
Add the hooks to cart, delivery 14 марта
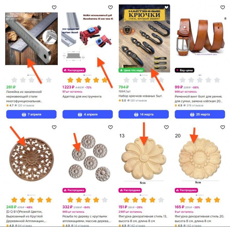(x=144, y=114)
